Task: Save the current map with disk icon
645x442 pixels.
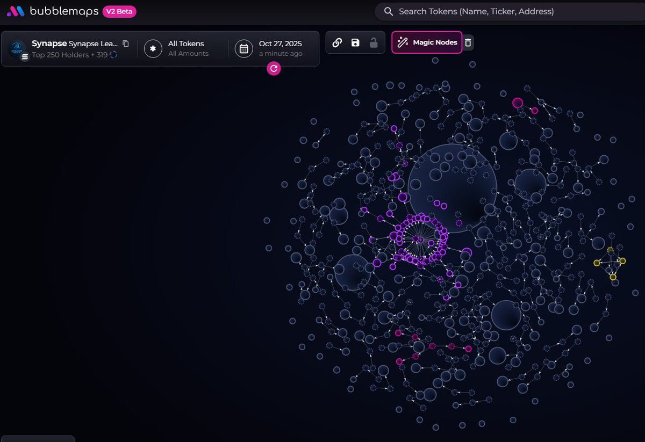Action: pos(355,42)
